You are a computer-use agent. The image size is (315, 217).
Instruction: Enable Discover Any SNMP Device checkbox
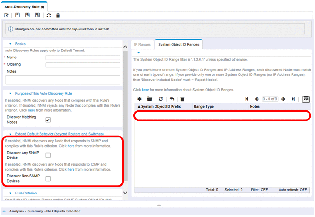[48, 155]
